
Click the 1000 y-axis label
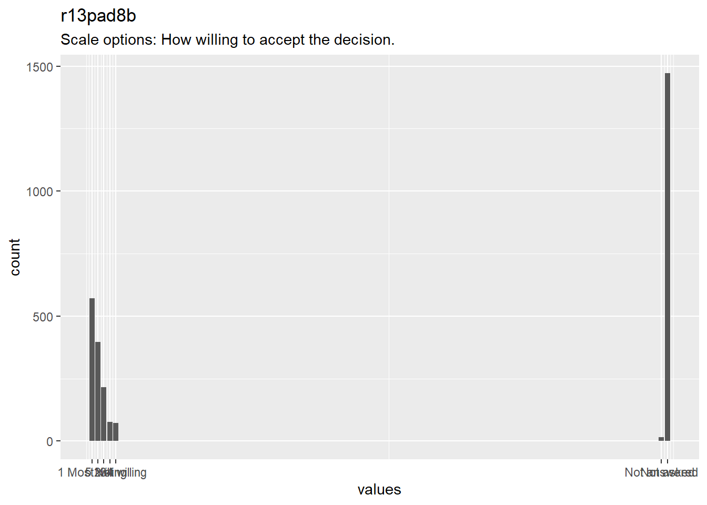click(x=40, y=191)
